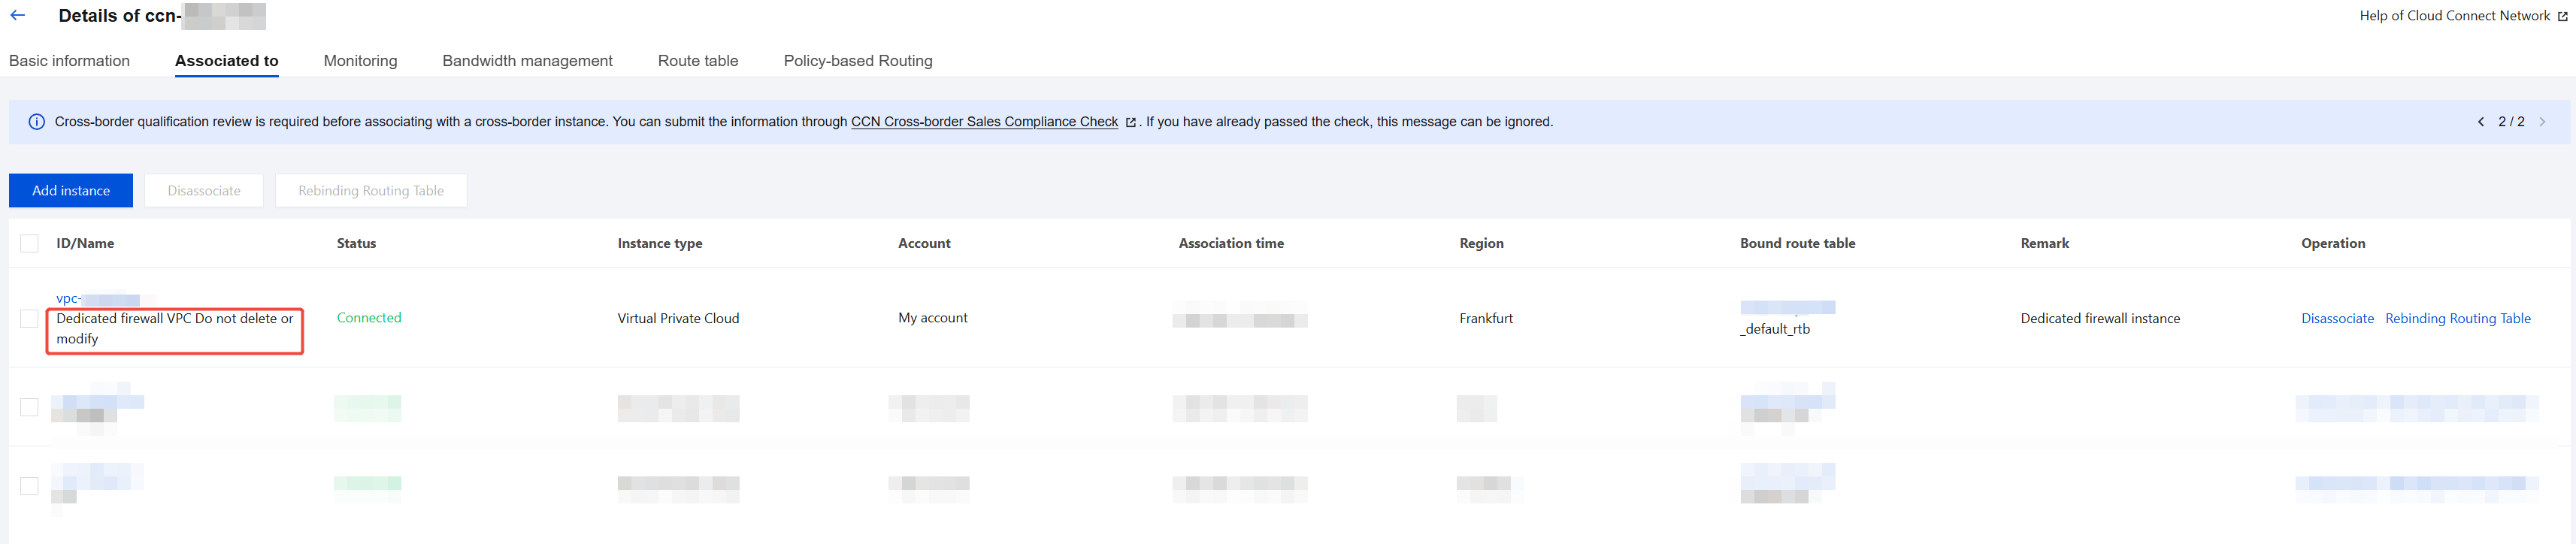Go to previous notice with left chevron

pyautogui.click(x=2480, y=122)
